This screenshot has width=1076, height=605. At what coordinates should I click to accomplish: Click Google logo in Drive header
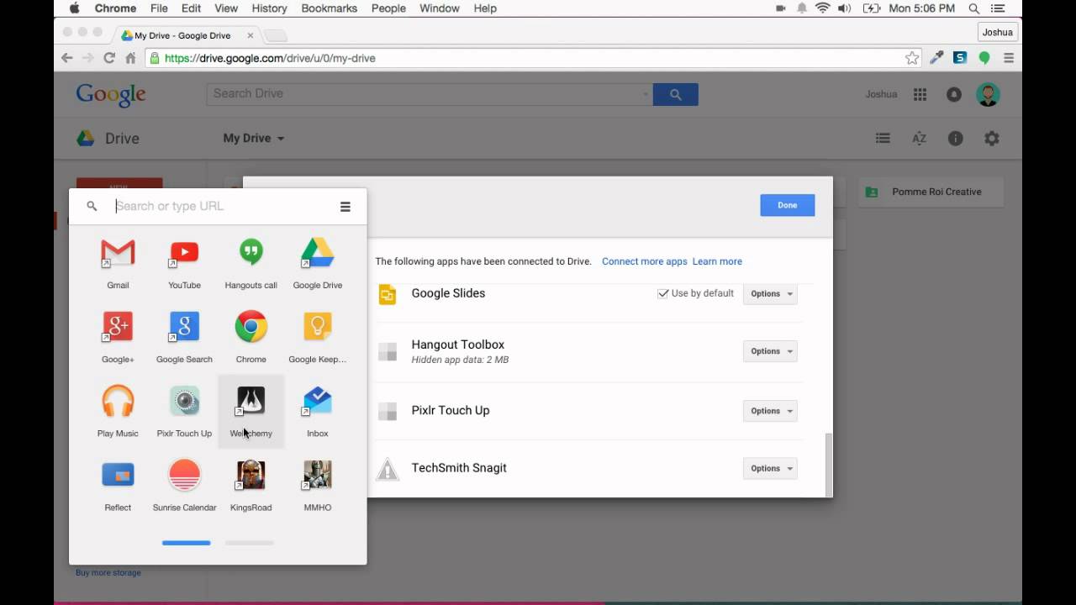(111, 95)
